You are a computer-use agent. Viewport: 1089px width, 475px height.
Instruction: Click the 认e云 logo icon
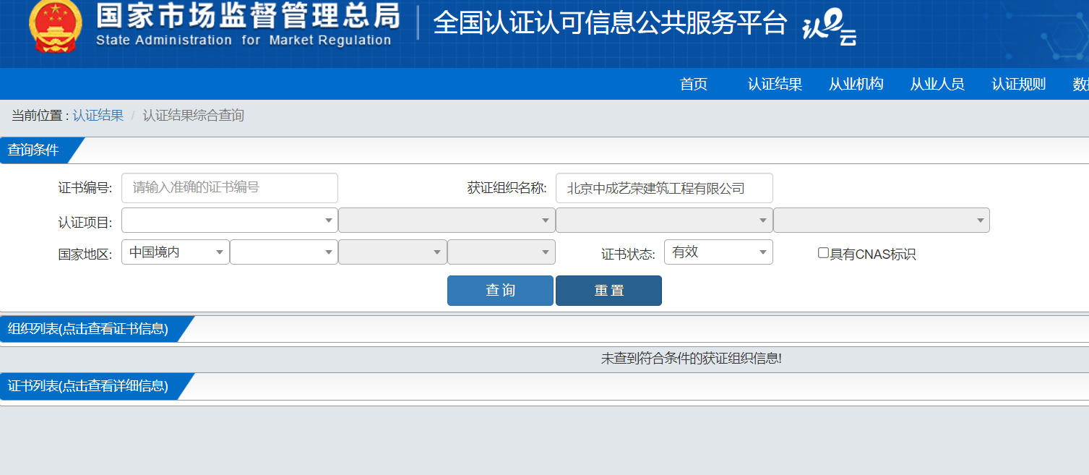coord(830,29)
